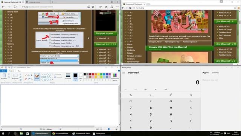Image resolution: width=241 pixels, height=136 pixels.
Task: Open the Edge Hub icon
Action: tap(101, 7)
